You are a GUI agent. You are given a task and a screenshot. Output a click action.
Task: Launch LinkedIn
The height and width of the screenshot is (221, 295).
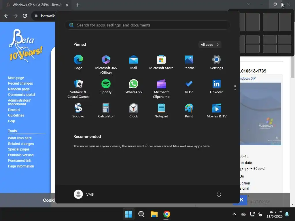(217, 87)
